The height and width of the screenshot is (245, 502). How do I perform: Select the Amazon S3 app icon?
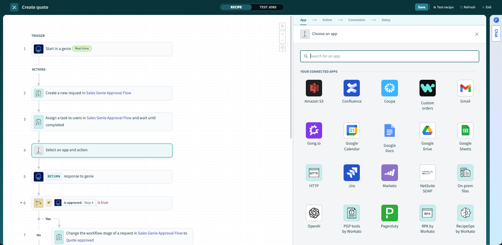click(314, 88)
